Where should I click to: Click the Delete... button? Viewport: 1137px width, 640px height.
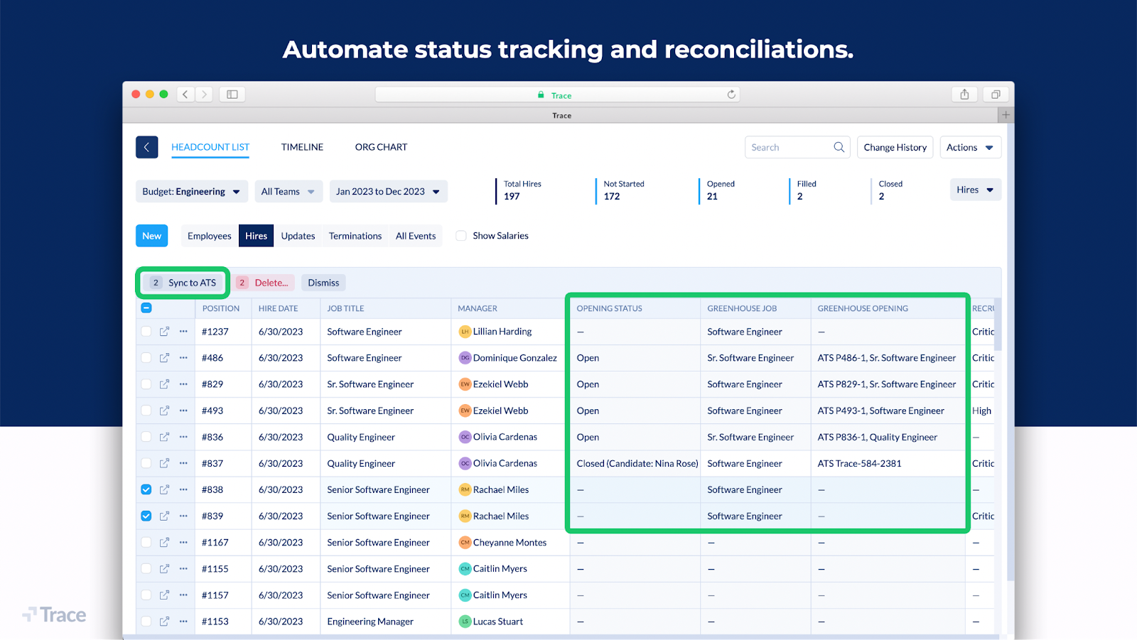tap(264, 283)
